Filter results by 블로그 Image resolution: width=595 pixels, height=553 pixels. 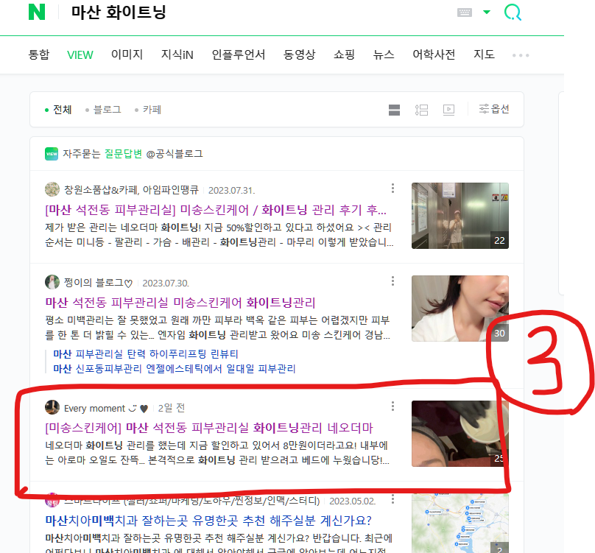coord(103,110)
